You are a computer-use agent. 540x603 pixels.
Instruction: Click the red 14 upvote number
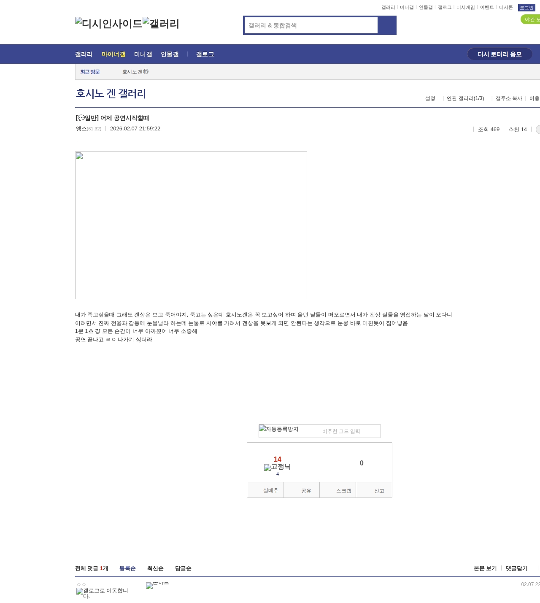278,459
